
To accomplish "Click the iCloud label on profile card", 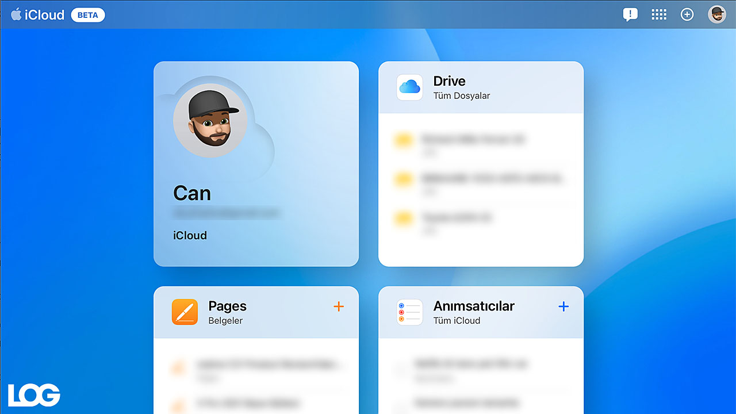I will pyautogui.click(x=190, y=235).
